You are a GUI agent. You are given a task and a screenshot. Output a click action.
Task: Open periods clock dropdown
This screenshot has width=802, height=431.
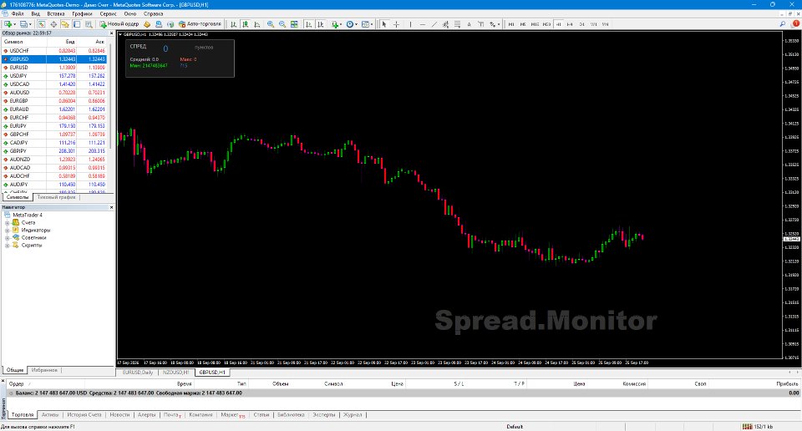[352, 24]
